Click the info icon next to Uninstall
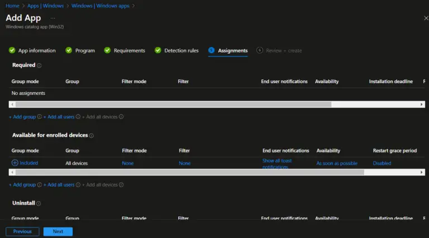The height and width of the screenshot is (238, 429). click(x=39, y=203)
